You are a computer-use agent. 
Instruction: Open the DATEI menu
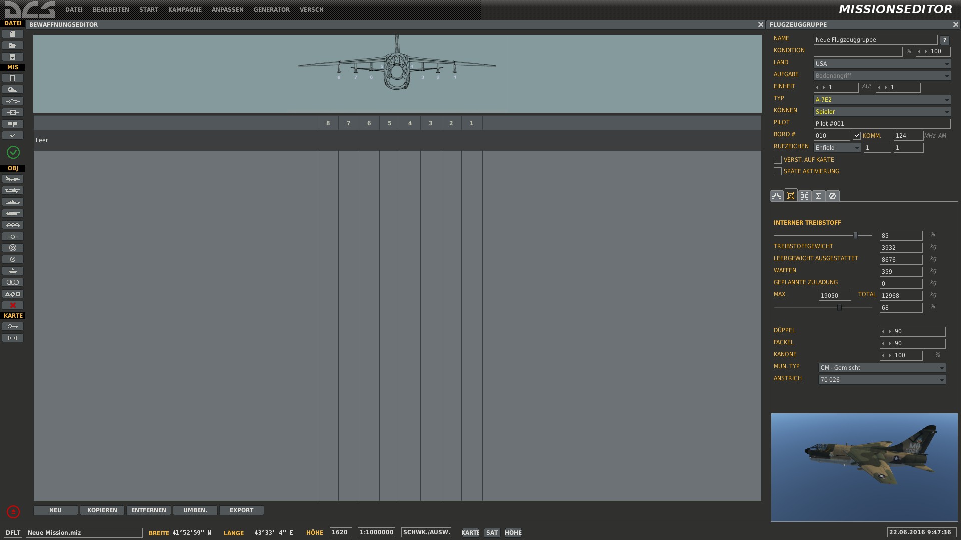tap(74, 10)
